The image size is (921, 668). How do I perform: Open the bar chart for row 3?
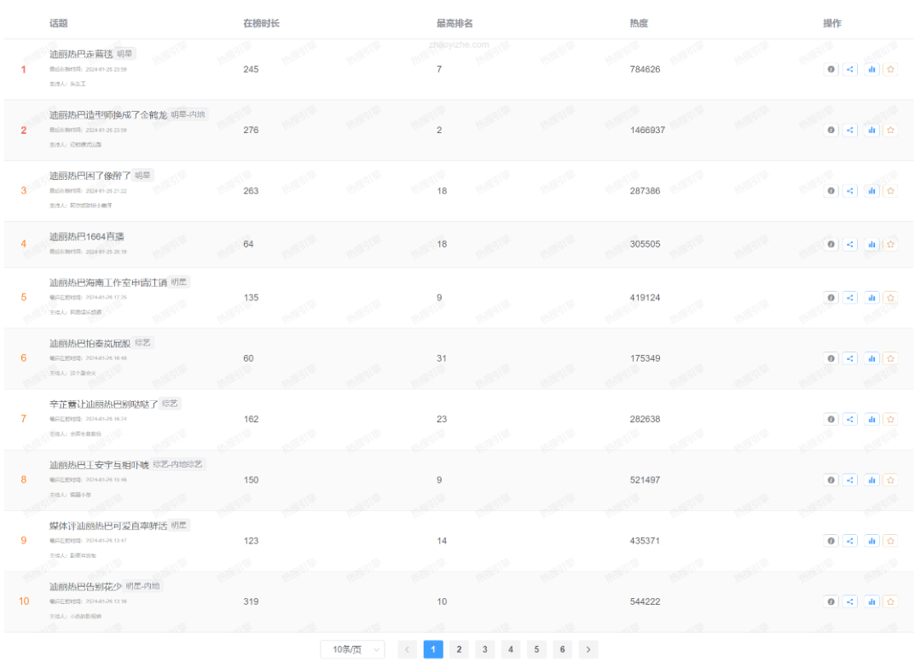click(x=871, y=191)
